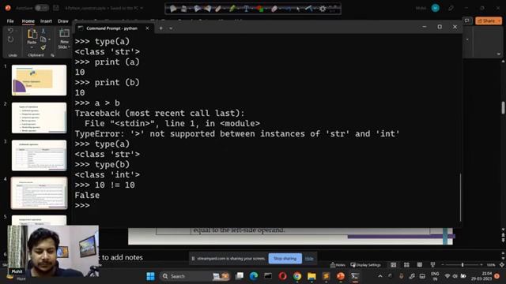Open the Comments icon near Share

coord(467,21)
